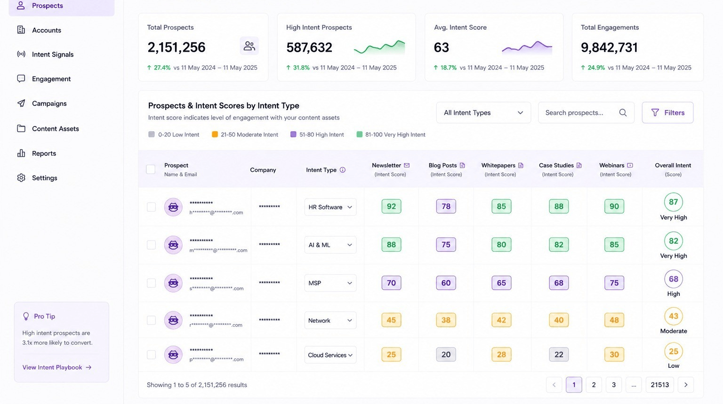
Task: Click avatar of the HR Software prospect
Action: click(173, 207)
